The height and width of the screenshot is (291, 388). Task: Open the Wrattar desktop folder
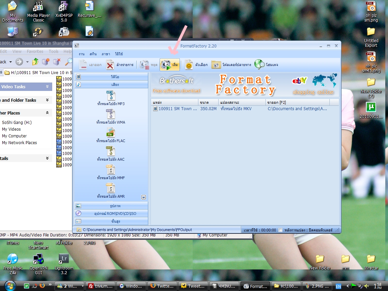[x=371, y=262]
